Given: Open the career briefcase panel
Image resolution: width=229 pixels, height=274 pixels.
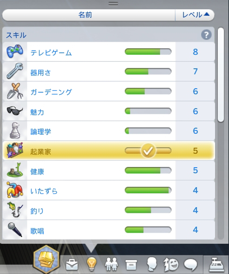Looking at the screenshot, I should [72, 264].
